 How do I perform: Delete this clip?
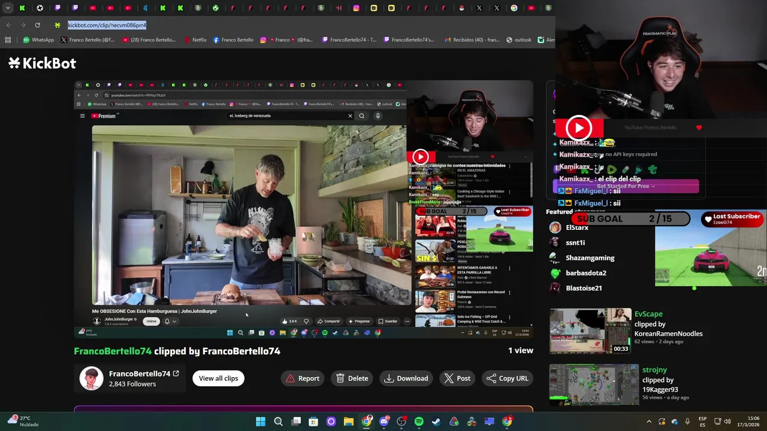(x=352, y=378)
